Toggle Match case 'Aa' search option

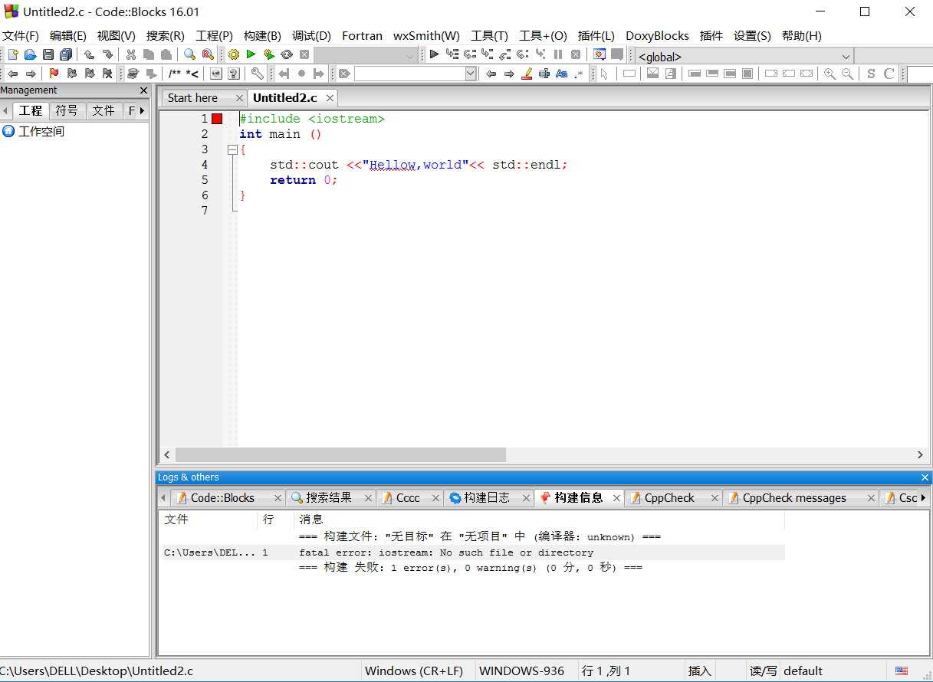click(561, 74)
